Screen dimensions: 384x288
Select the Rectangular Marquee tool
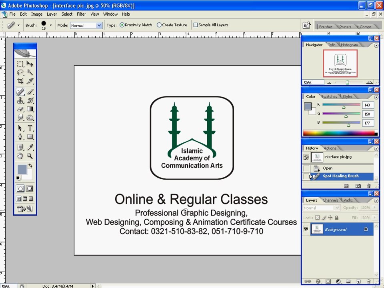pos(20,64)
